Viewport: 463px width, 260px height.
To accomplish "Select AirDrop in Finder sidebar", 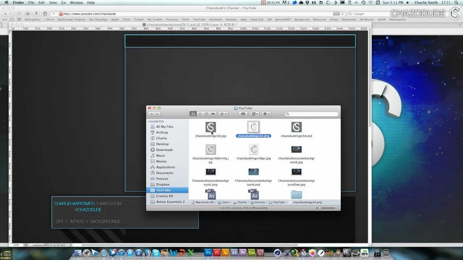I will coord(162,133).
